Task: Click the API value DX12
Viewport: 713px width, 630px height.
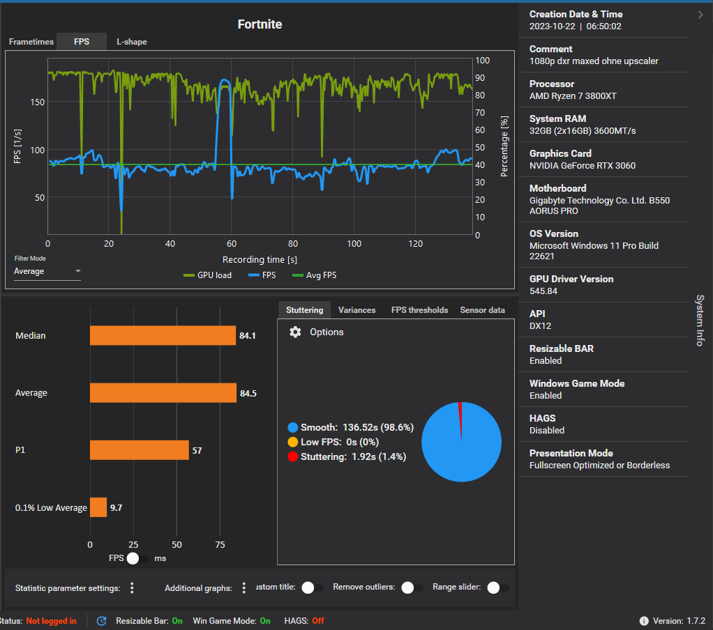Action: click(x=540, y=326)
